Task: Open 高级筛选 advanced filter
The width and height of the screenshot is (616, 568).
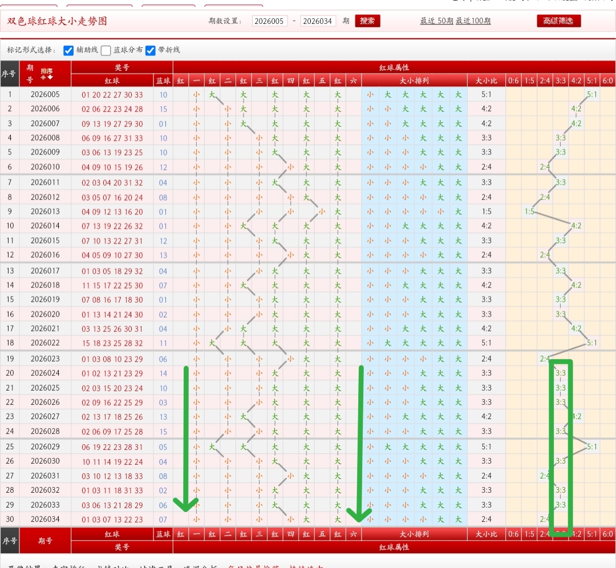Action: tap(558, 21)
